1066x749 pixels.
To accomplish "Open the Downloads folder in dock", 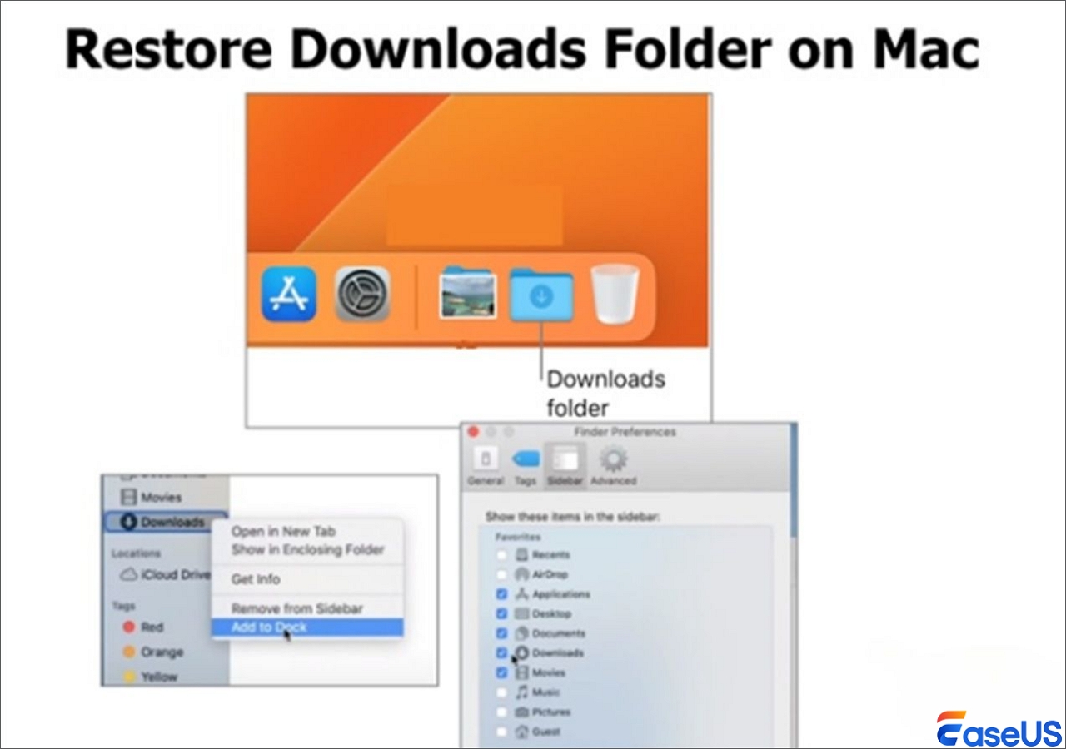I will tap(541, 295).
